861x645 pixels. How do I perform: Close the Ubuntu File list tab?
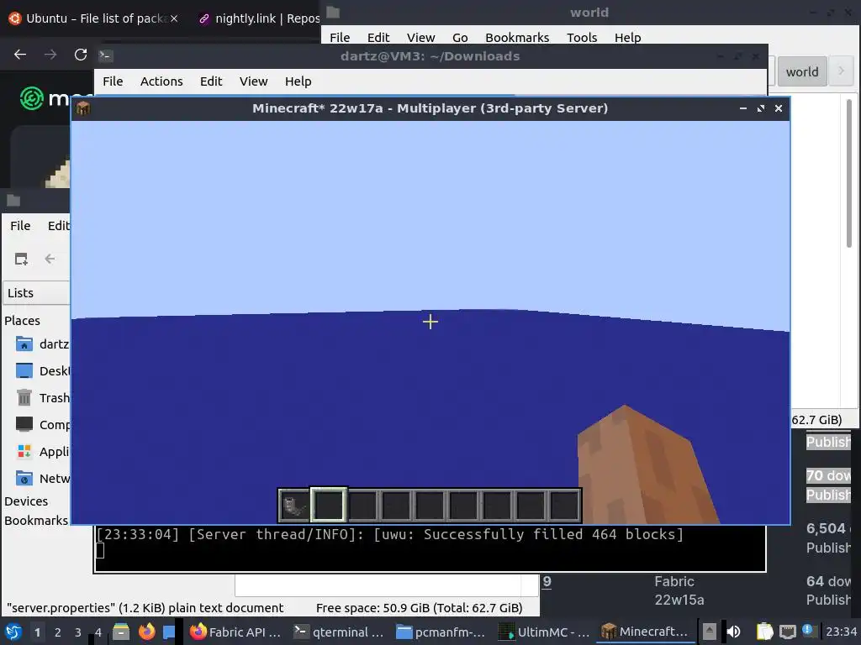click(174, 18)
